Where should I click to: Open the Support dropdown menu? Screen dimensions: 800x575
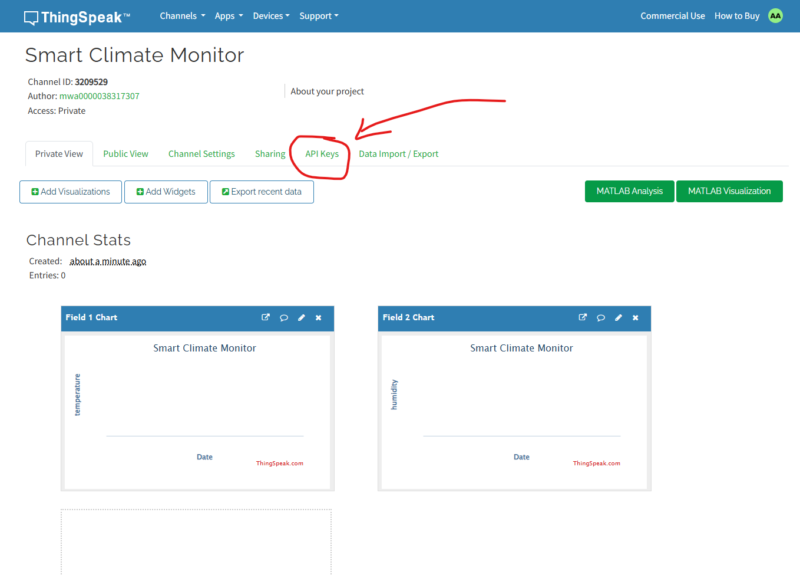[319, 16]
